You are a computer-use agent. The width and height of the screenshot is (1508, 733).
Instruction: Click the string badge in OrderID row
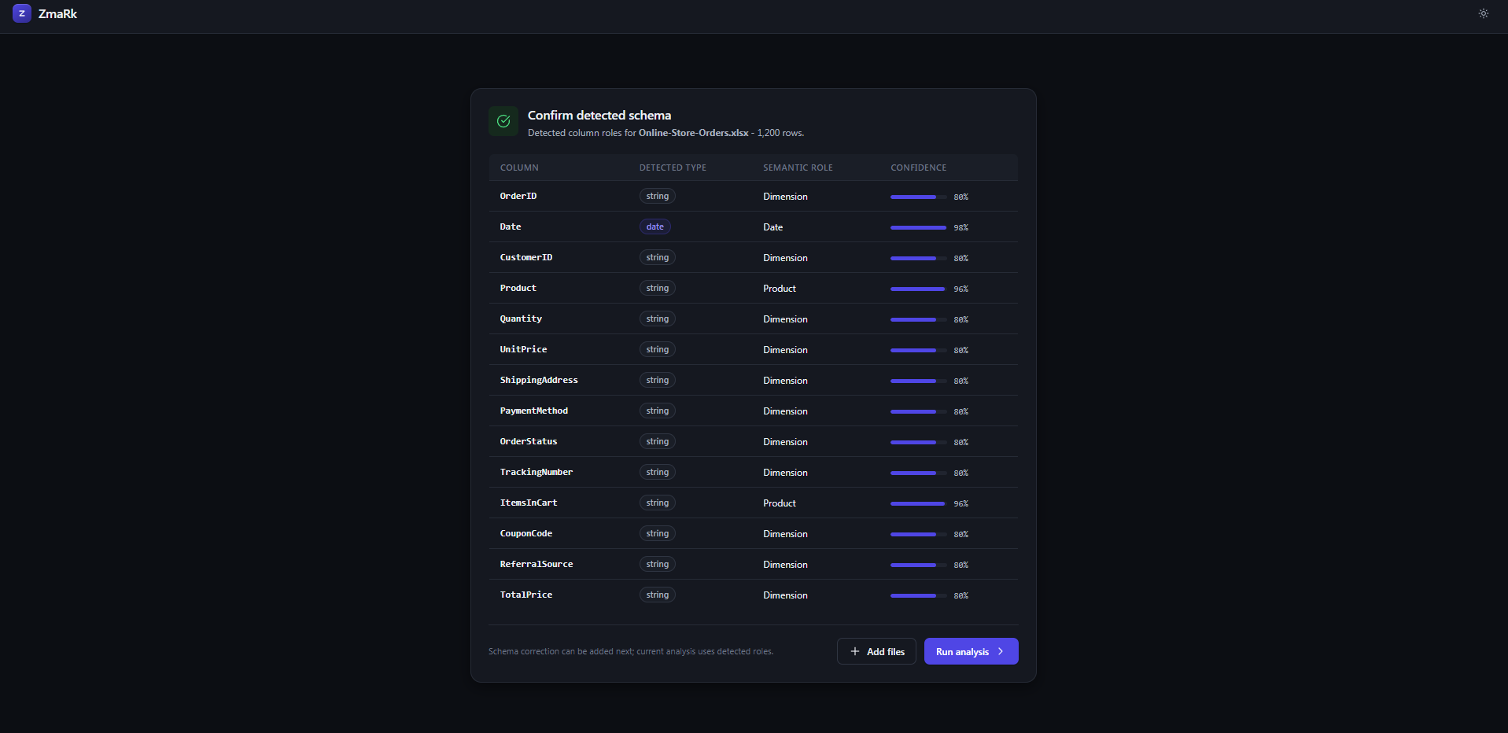click(658, 196)
